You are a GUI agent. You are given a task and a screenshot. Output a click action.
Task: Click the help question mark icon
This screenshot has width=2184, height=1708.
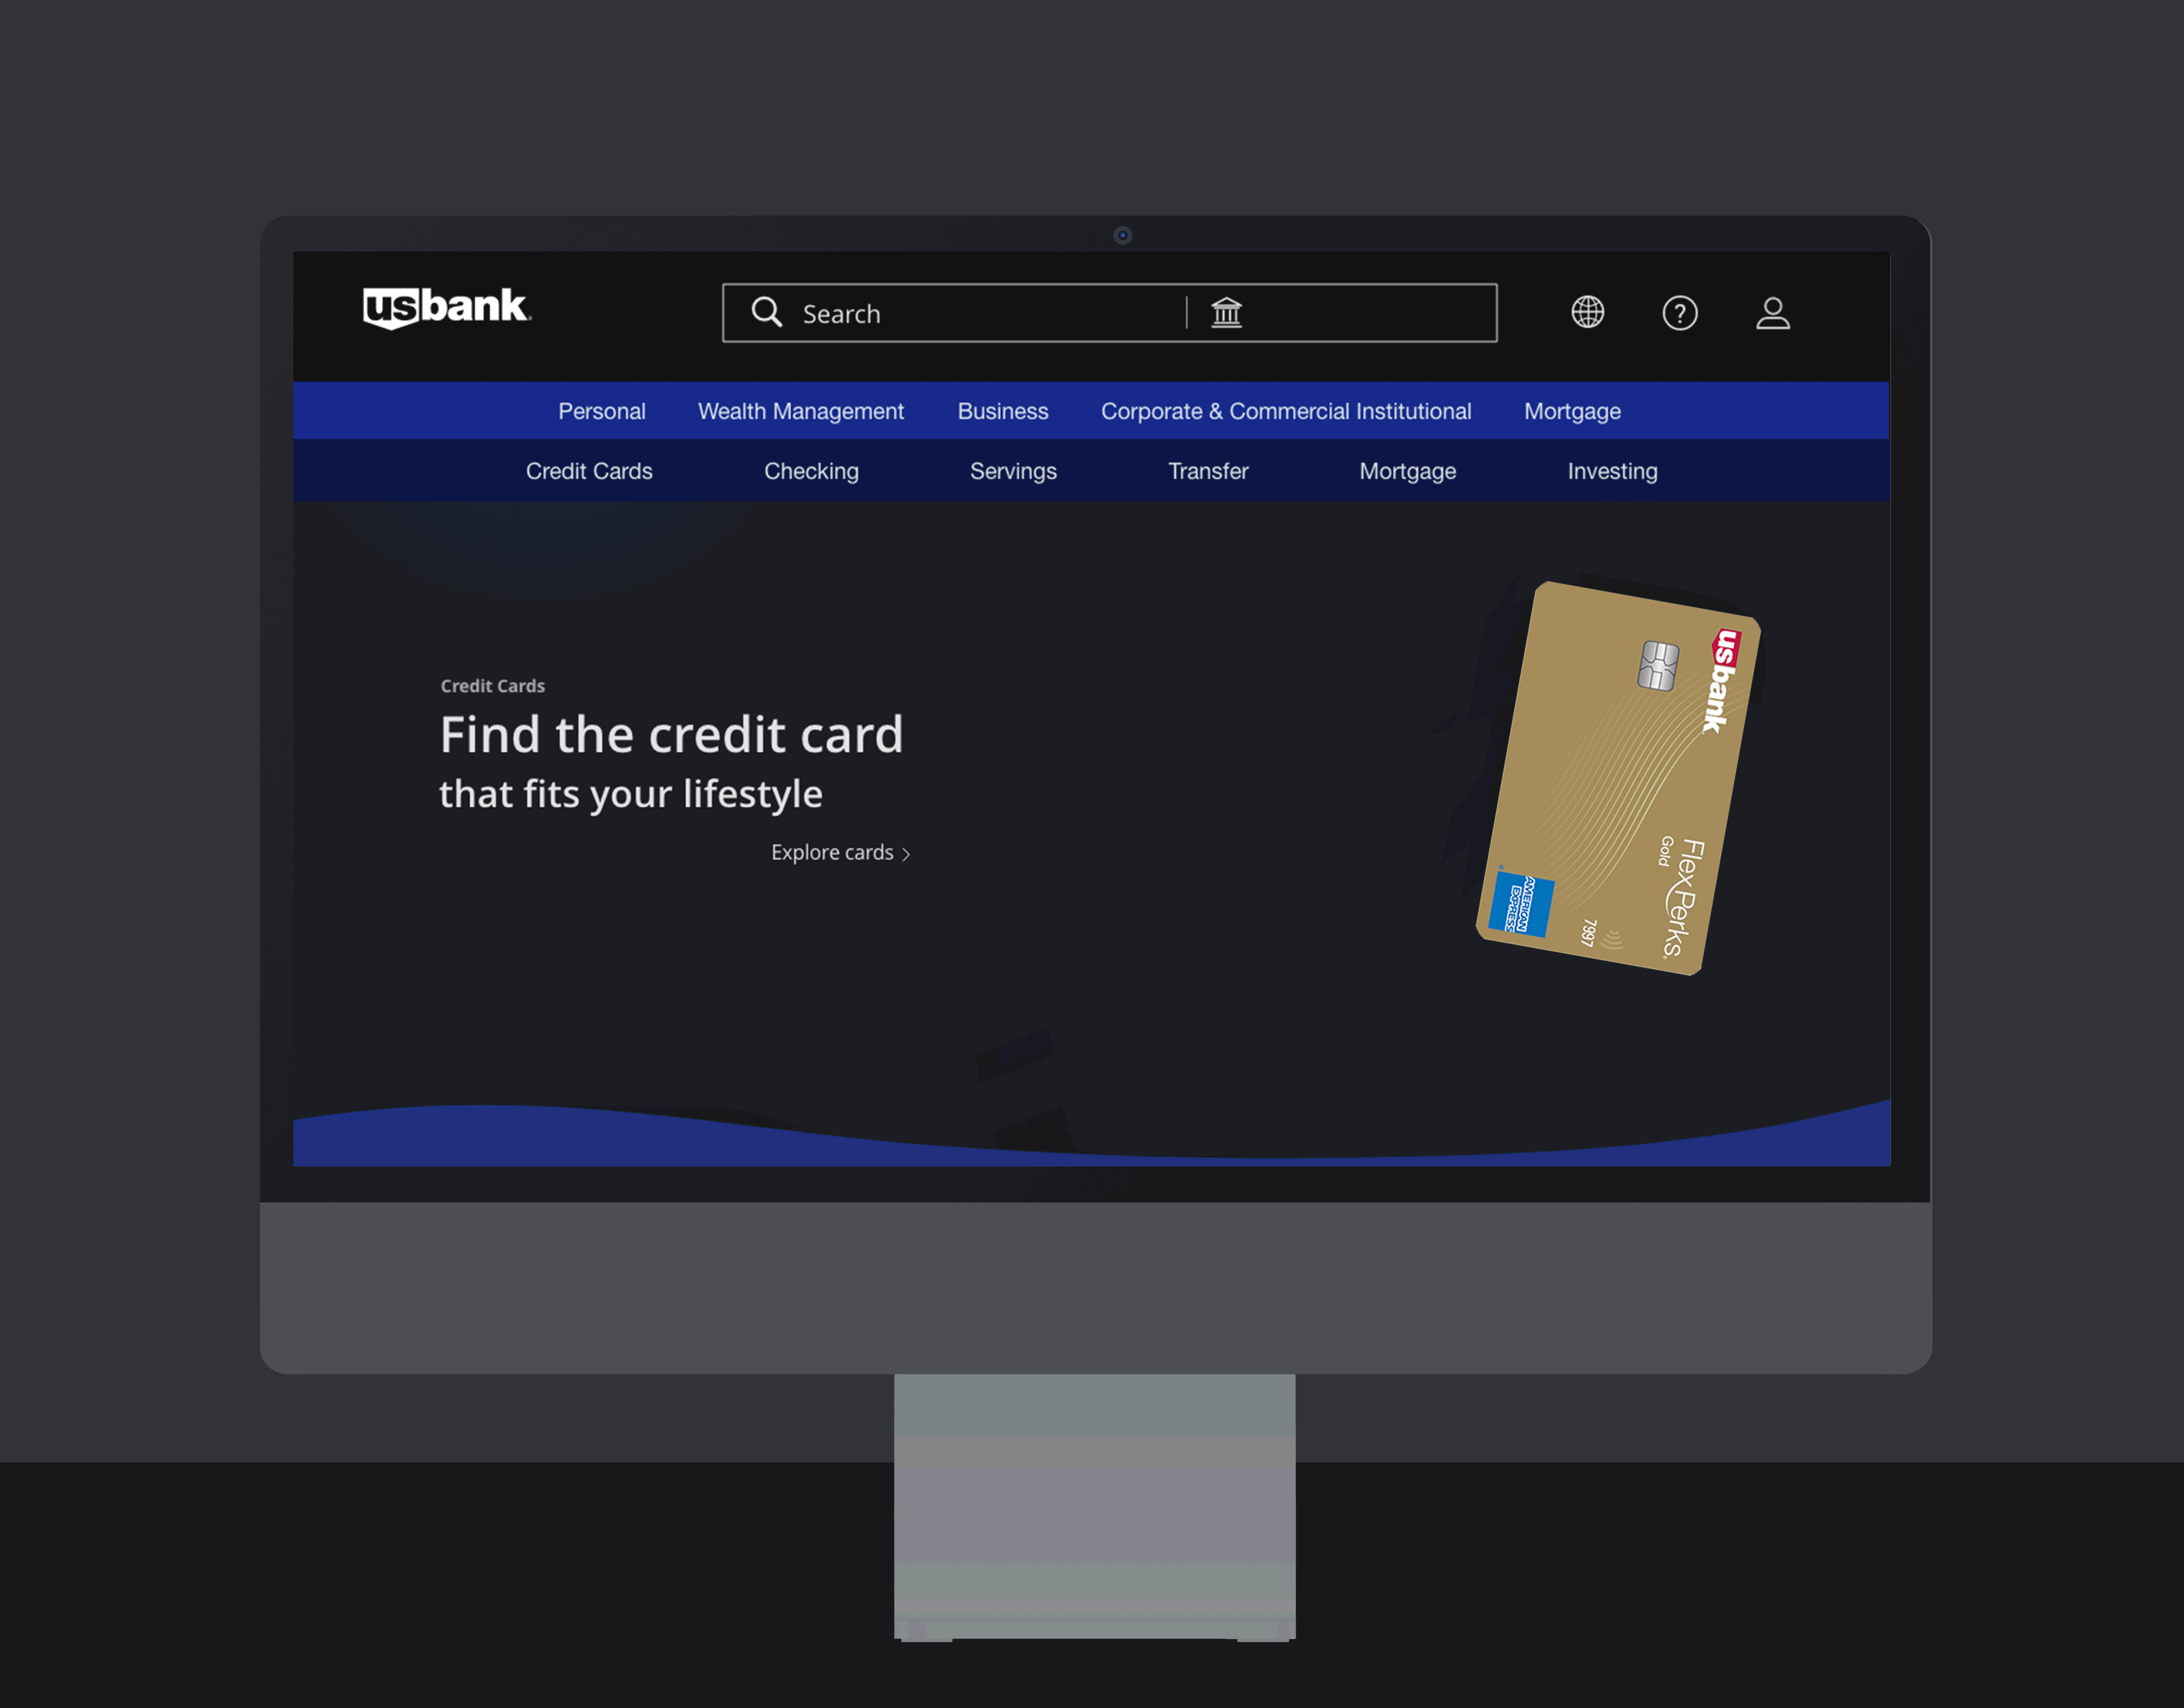tap(1679, 312)
